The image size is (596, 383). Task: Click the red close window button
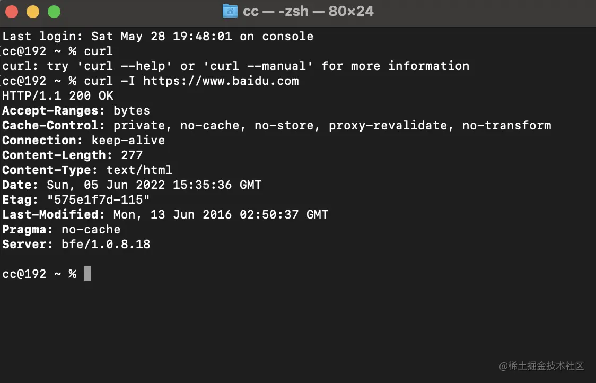[x=12, y=11]
